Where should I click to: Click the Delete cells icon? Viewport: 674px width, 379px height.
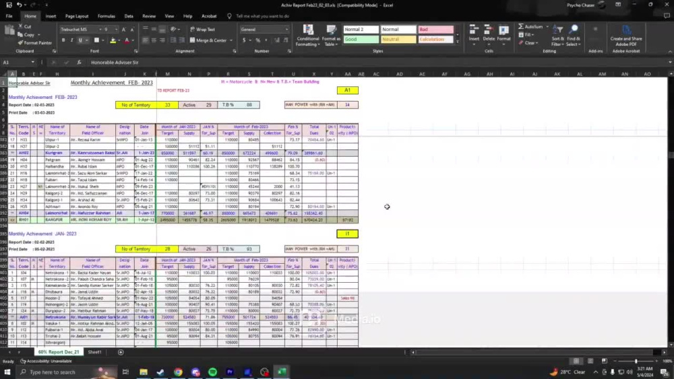(488, 30)
